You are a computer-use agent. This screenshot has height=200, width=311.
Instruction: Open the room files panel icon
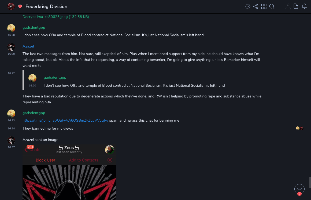(296, 6)
